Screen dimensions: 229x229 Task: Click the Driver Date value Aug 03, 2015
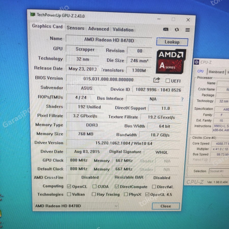pyautogui.click(x=87, y=151)
